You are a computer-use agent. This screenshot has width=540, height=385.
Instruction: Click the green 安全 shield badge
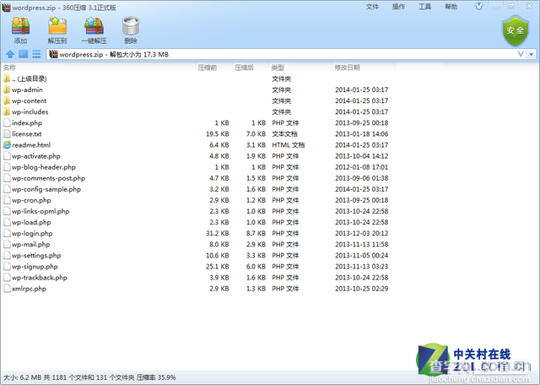515,30
